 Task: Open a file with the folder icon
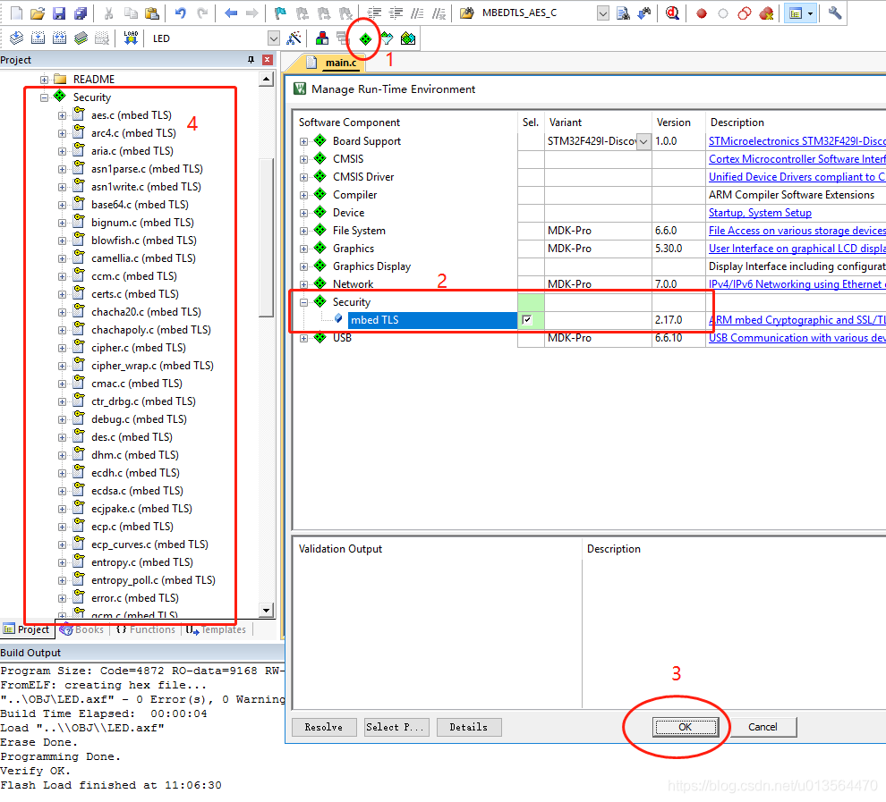38,13
